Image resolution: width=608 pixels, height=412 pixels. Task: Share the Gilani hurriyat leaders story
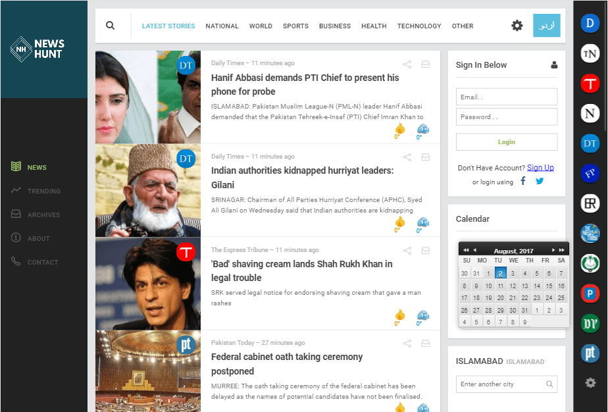[407, 157]
